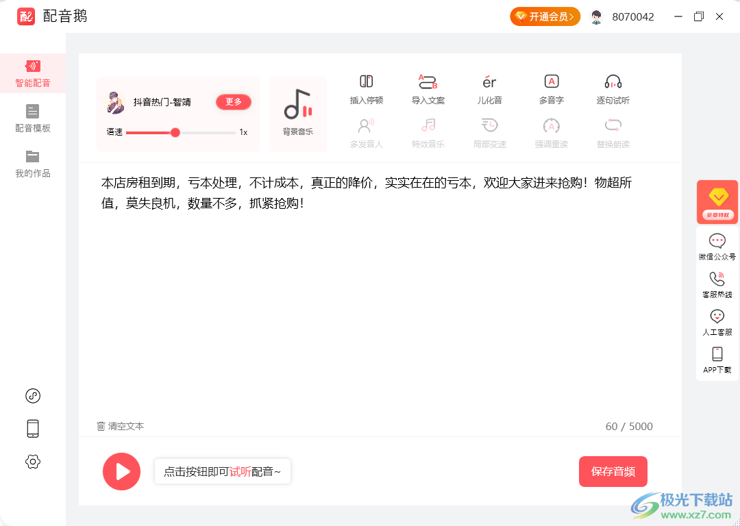
Task: Open the 人工客服 human support panel
Action: [717, 321]
